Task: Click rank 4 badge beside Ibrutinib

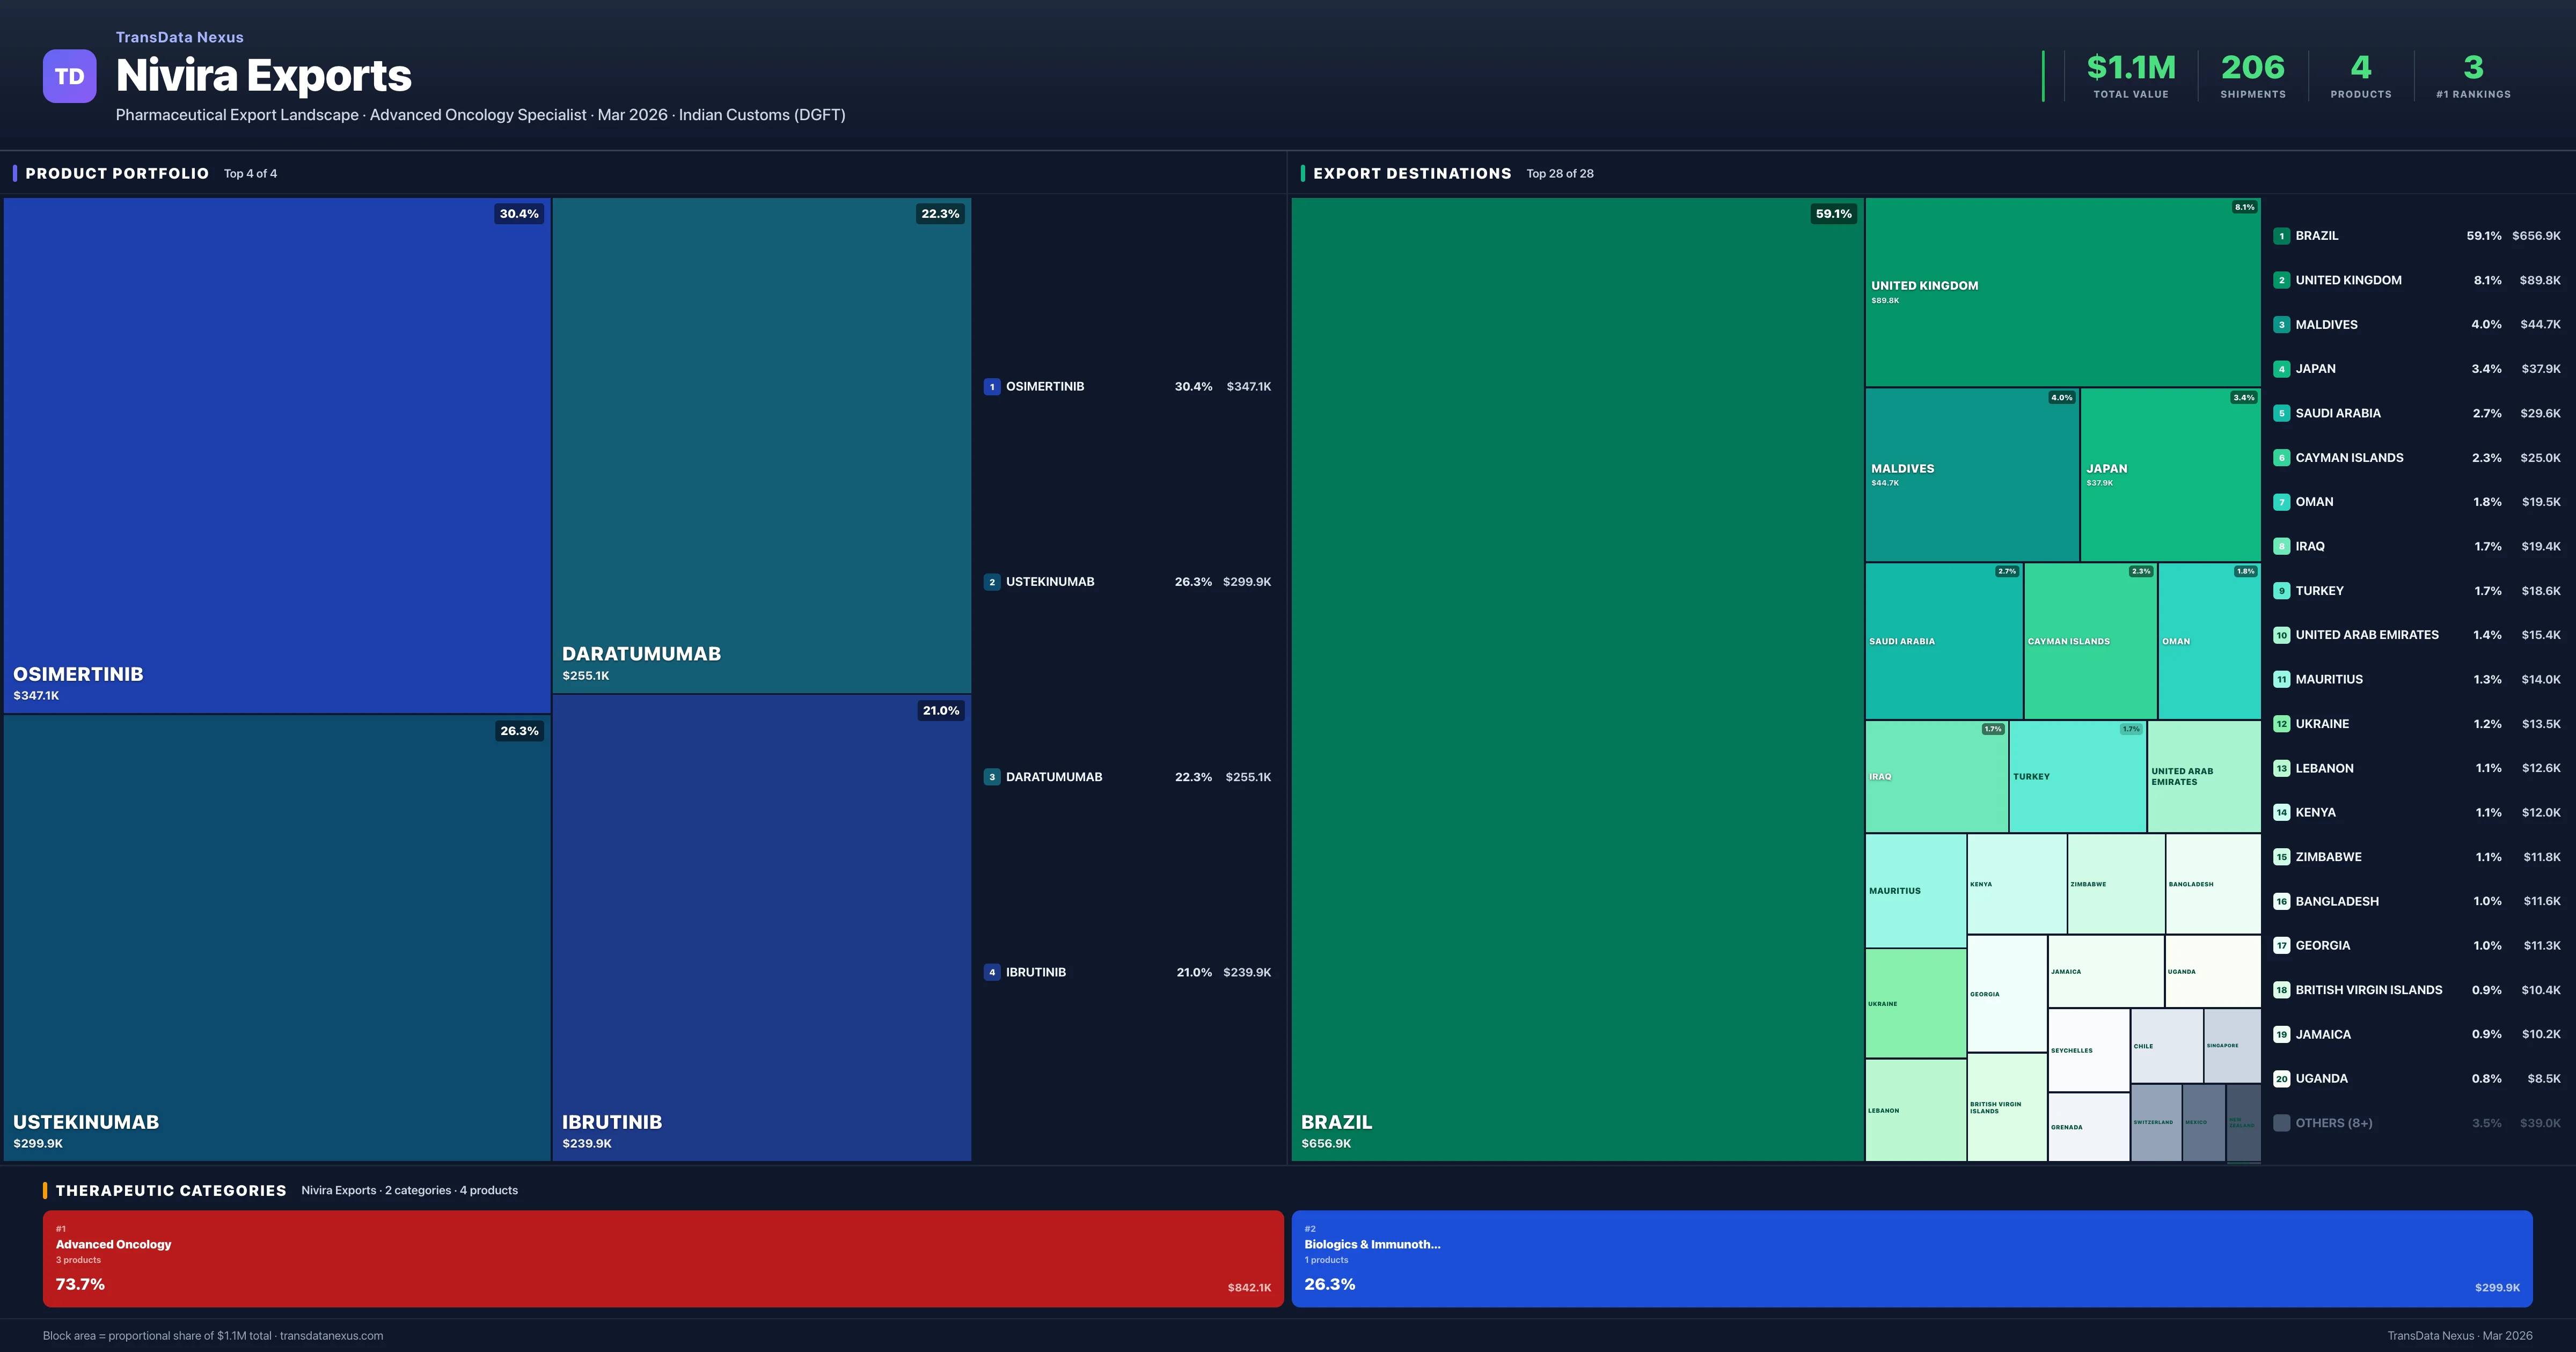Action: click(x=991, y=972)
